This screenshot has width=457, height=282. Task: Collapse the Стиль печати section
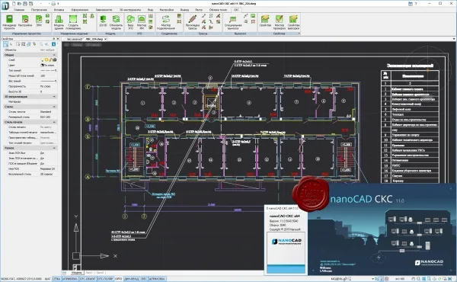coord(54,122)
